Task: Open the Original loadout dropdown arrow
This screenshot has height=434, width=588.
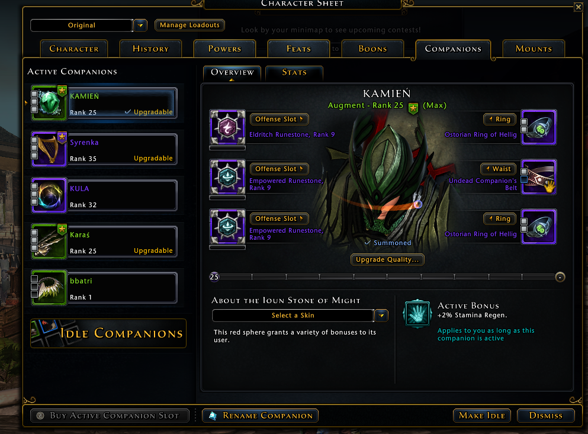Action: coord(140,25)
